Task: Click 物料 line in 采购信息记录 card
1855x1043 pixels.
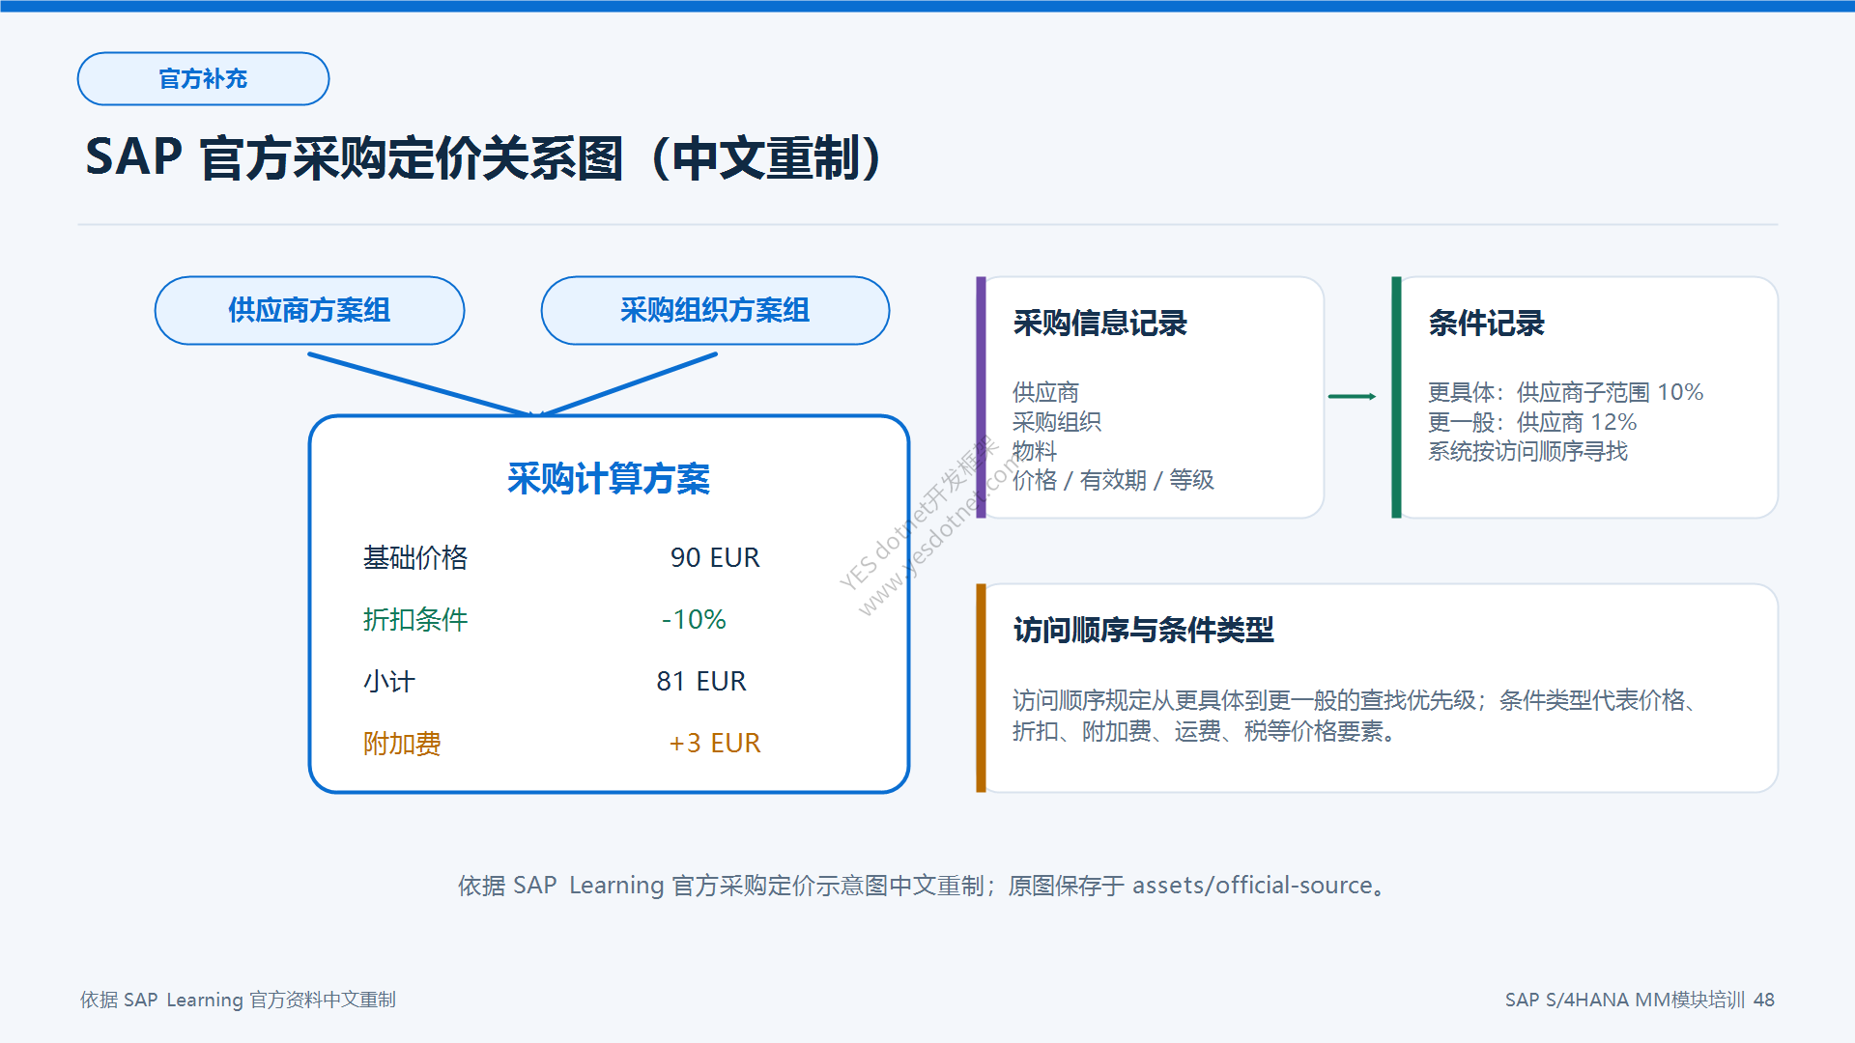Action: pyautogui.click(x=1035, y=451)
